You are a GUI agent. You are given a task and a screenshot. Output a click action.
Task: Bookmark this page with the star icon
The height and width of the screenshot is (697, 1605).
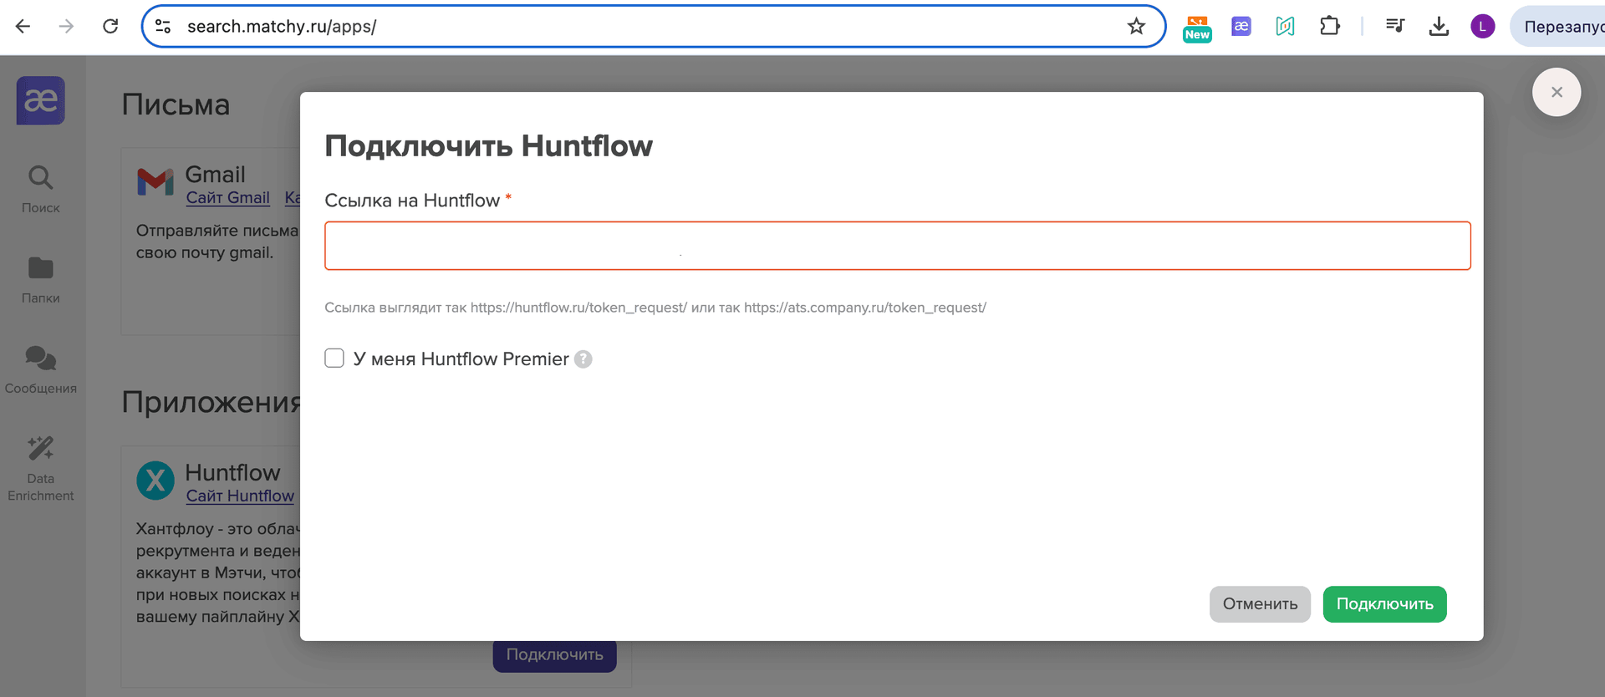click(1136, 27)
